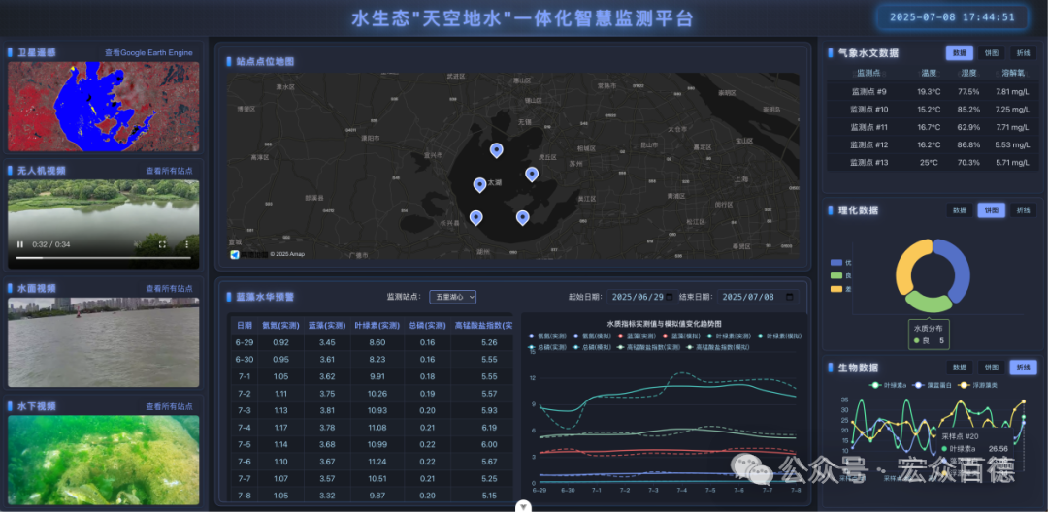Click the 叶绿素(实测) column header

377,325
